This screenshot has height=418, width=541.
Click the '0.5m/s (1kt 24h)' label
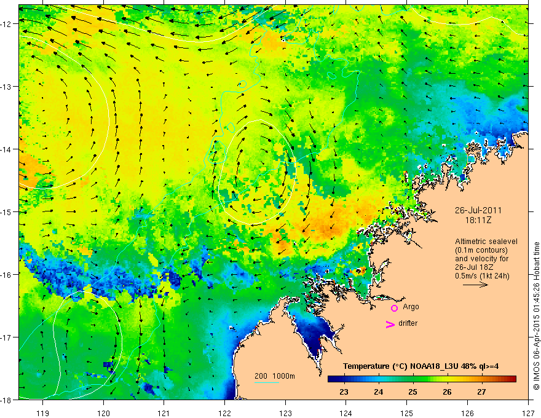click(482, 275)
